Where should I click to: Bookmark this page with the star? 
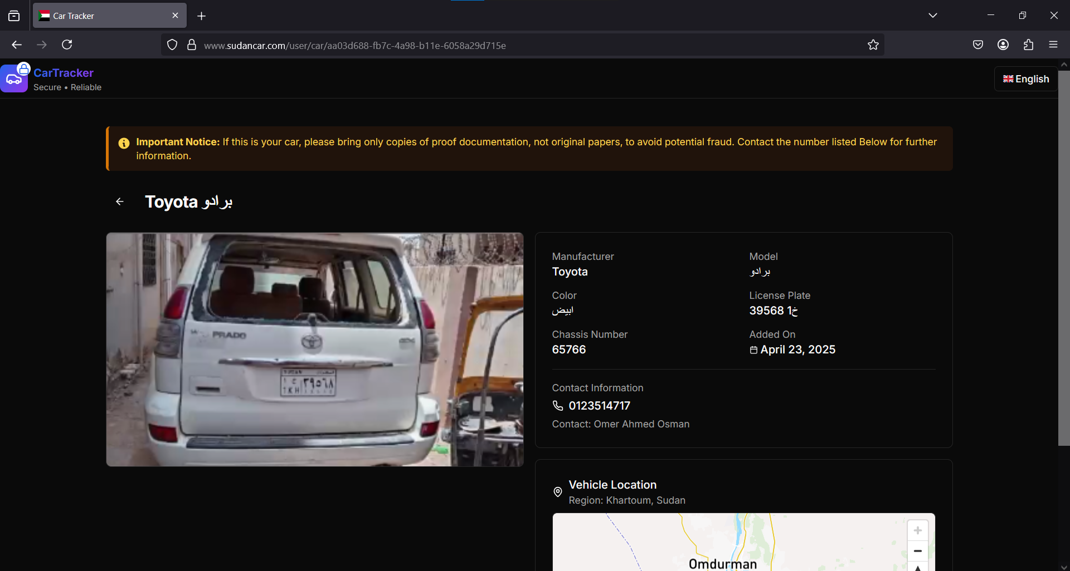click(873, 45)
